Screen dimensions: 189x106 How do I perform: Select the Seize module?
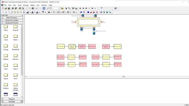tap(6, 67)
